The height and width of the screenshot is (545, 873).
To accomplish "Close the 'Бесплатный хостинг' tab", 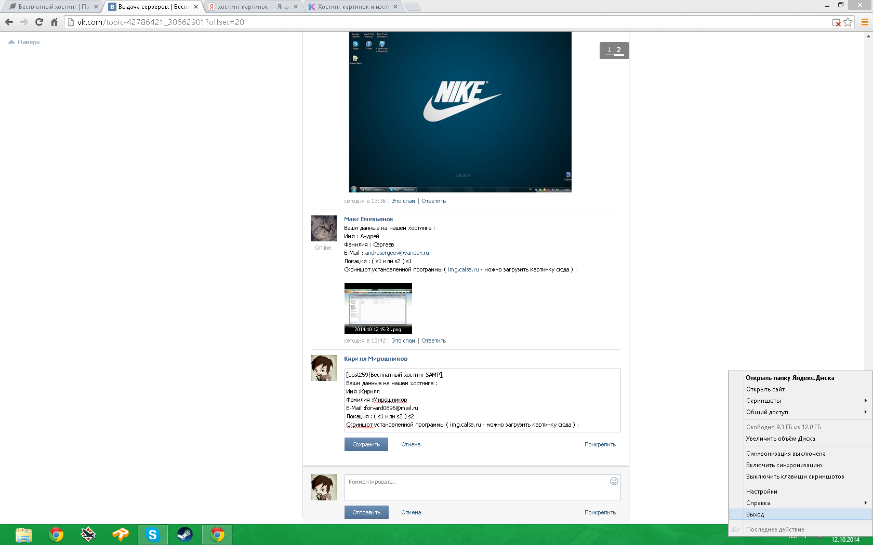I will 96,7.
